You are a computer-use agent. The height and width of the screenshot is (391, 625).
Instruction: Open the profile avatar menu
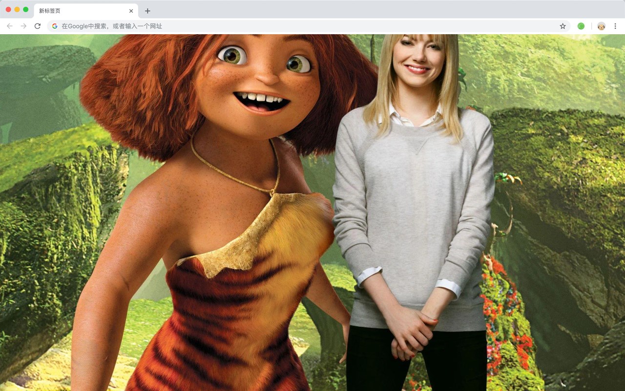pos(602,26)
